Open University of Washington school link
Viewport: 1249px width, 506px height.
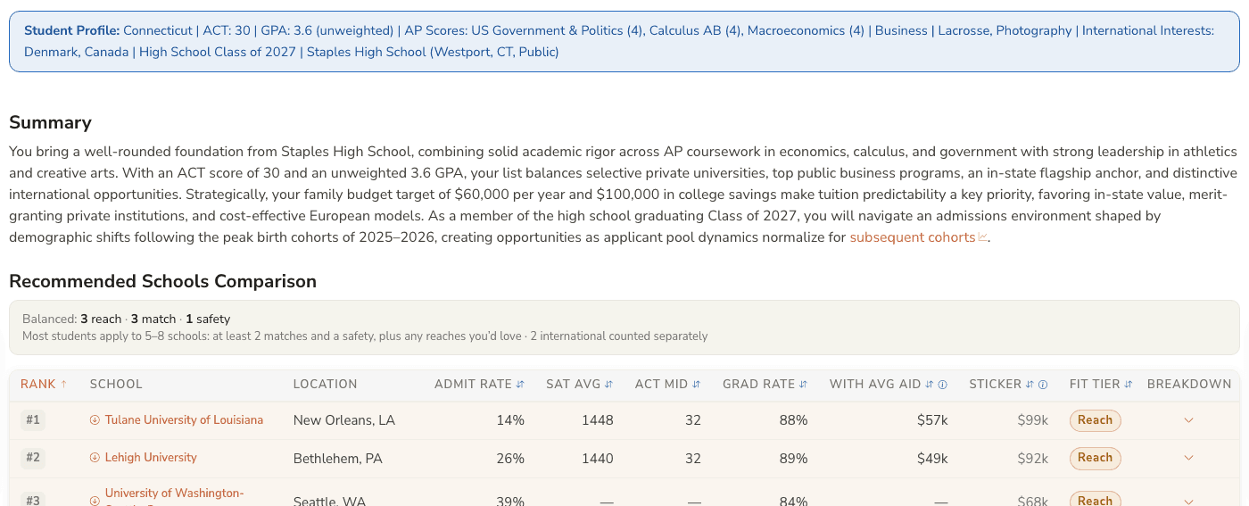pyautogui.click(x=174, y=496)
